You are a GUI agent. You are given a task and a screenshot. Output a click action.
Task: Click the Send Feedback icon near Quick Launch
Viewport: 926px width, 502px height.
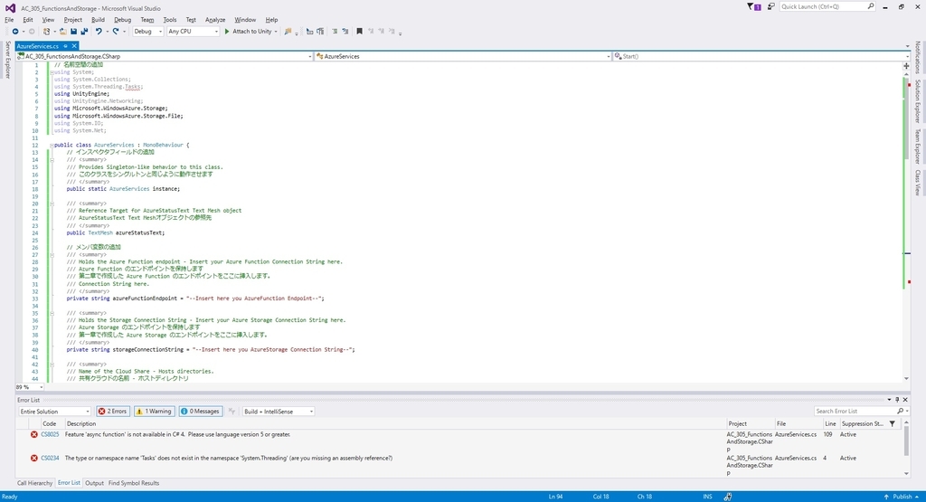(x=771, y=6)
